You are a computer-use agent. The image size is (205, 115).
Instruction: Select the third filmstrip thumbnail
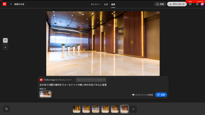pyautogui.click(x=96, y=109)
